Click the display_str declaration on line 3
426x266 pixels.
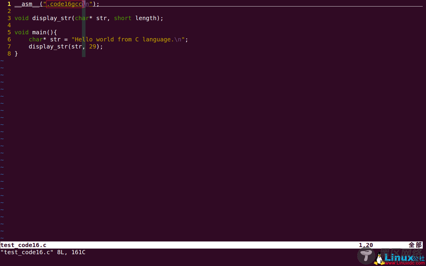pyautogui.click(x=52, y=18)
